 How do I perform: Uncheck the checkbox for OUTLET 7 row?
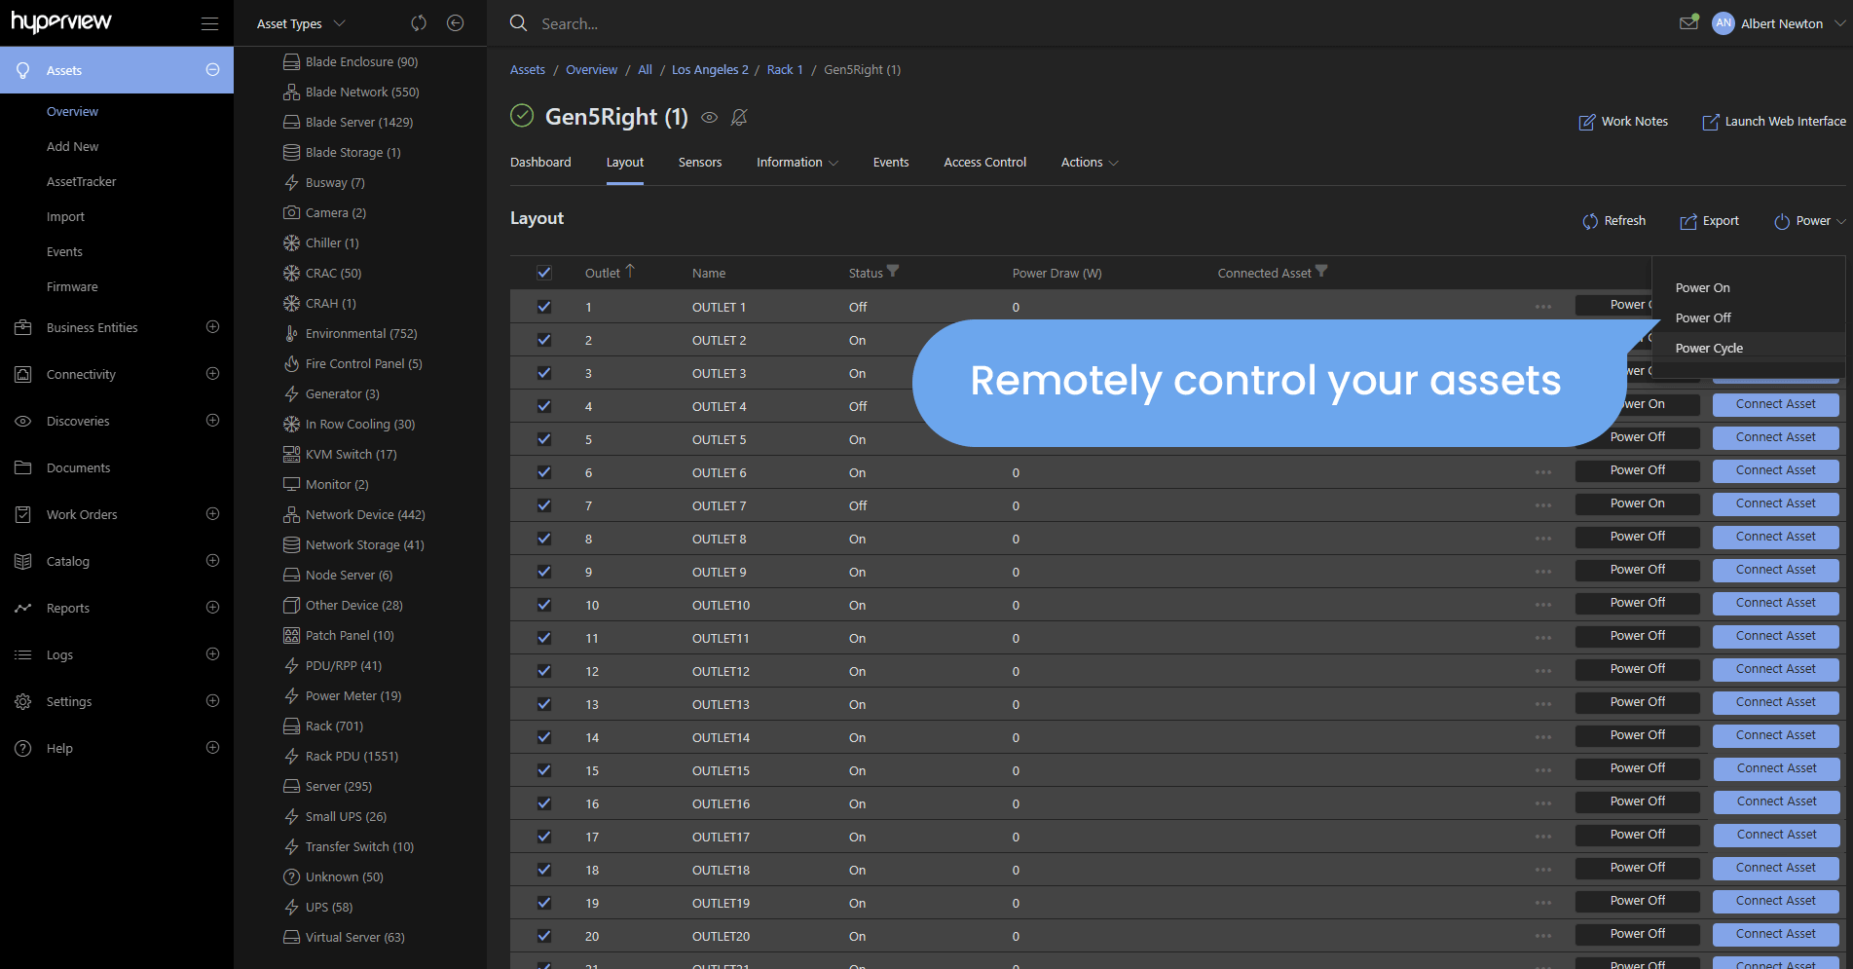click(544, 505)
